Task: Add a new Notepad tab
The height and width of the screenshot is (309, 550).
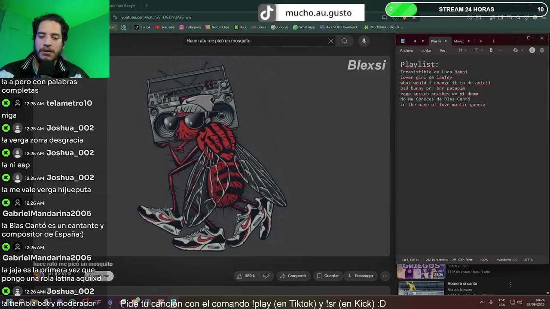Action: click(493, 41)
